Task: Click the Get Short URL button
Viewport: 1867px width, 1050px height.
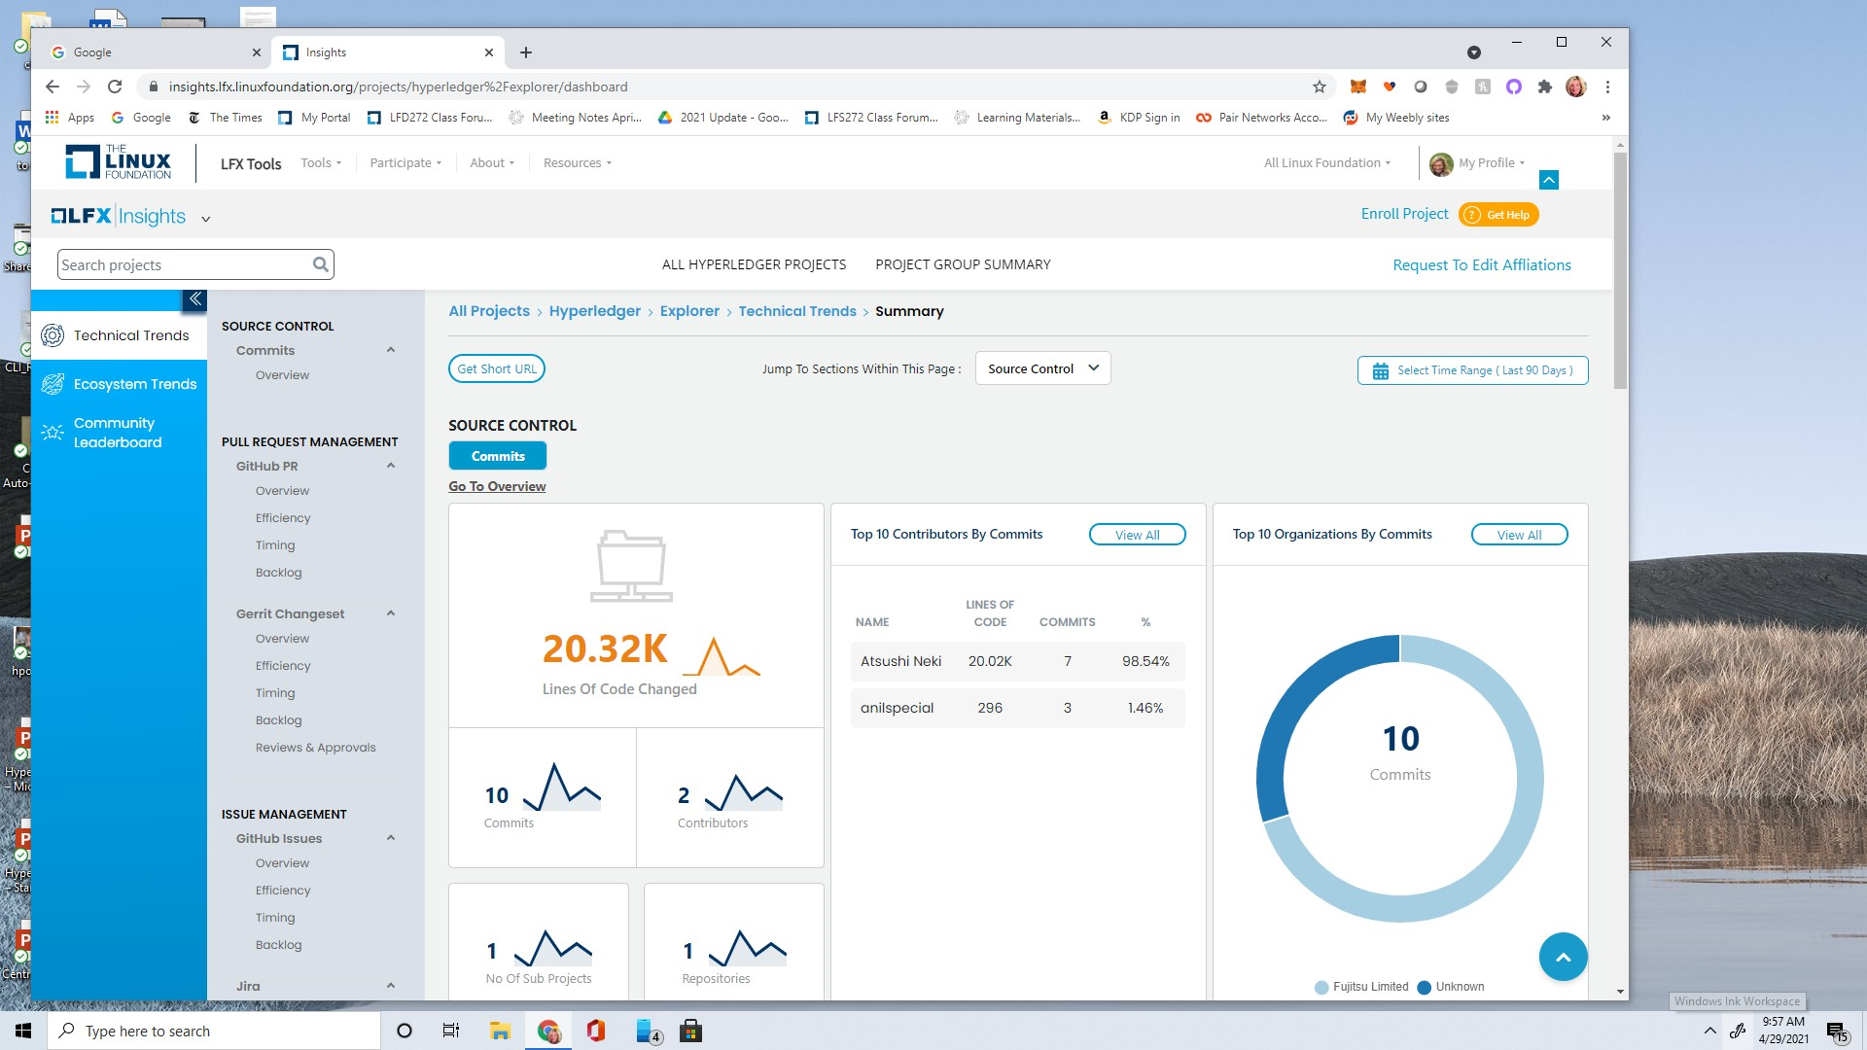Action: click(x=496, y=367)
